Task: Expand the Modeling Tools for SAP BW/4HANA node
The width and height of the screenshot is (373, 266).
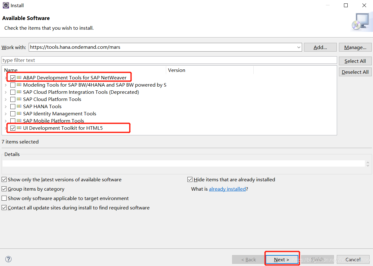Action: (6, 85)
